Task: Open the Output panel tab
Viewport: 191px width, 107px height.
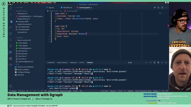Action: [x=82, y=63]
